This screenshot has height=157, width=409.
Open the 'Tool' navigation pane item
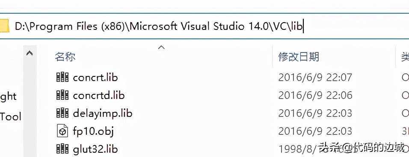coord(10,116)
